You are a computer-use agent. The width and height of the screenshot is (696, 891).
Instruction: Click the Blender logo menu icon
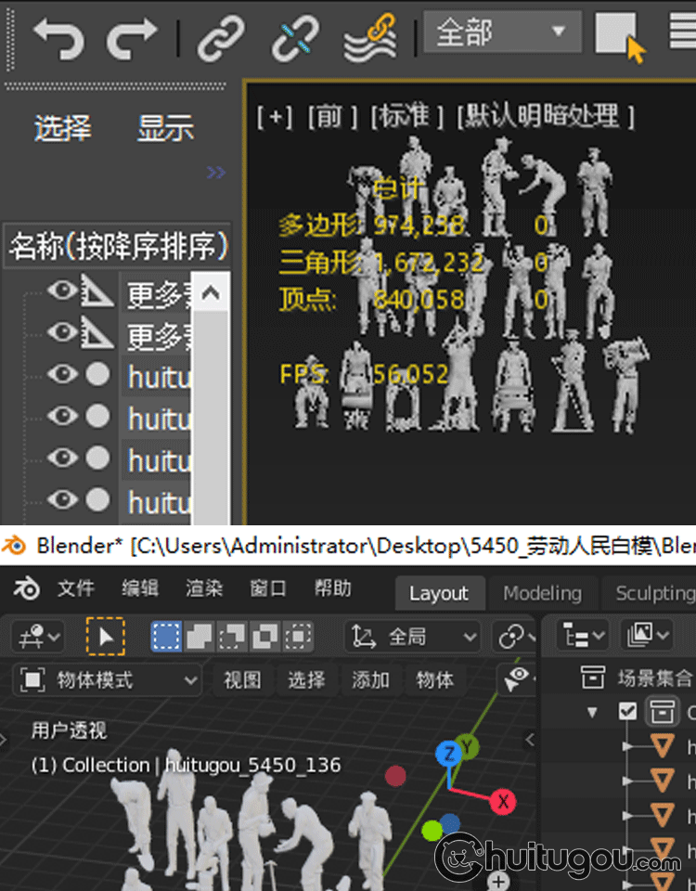(x=26, y=588)
